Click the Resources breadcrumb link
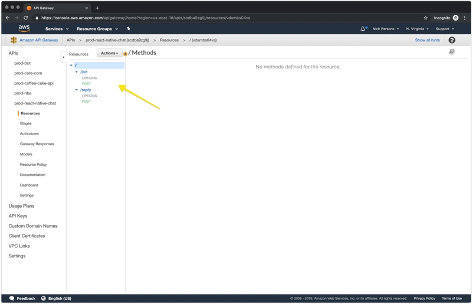This screenshot has width=472, height=304. 169,40
